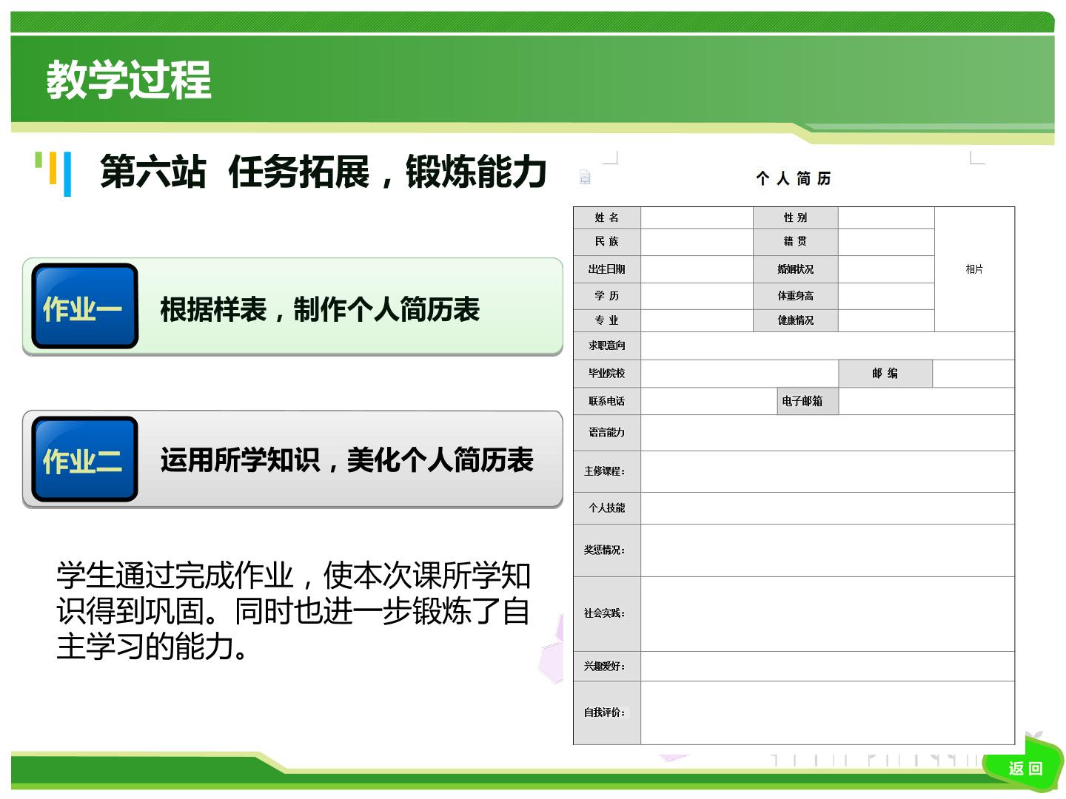This screenshot has height=799, width=1066.
Task: Click the 第六站 任务拓展 heading
Action: pyautogui.click(x=324, y=172)
